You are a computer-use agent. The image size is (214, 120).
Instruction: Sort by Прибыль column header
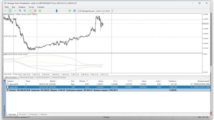pyautogui.click(x=169, y=81)
